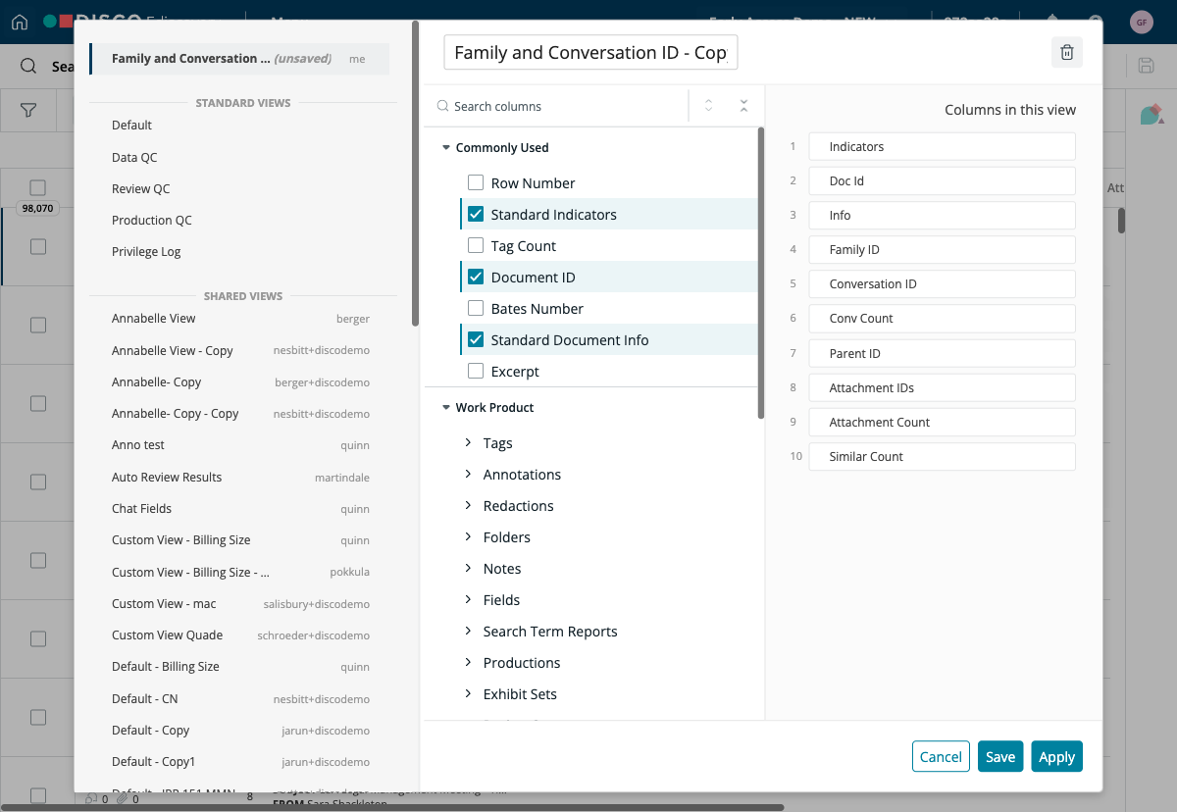The height and width of the screenshot is (812, 1177).
Task: Expand the Folders group
Action: coord(468,537)
